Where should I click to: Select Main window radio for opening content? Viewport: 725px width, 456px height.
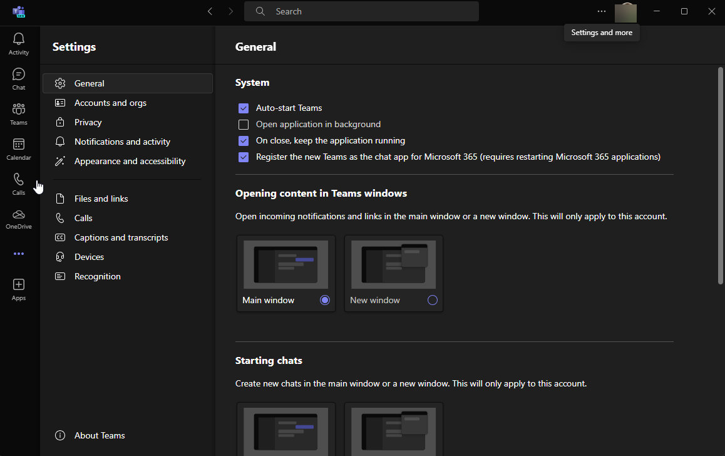325,300
